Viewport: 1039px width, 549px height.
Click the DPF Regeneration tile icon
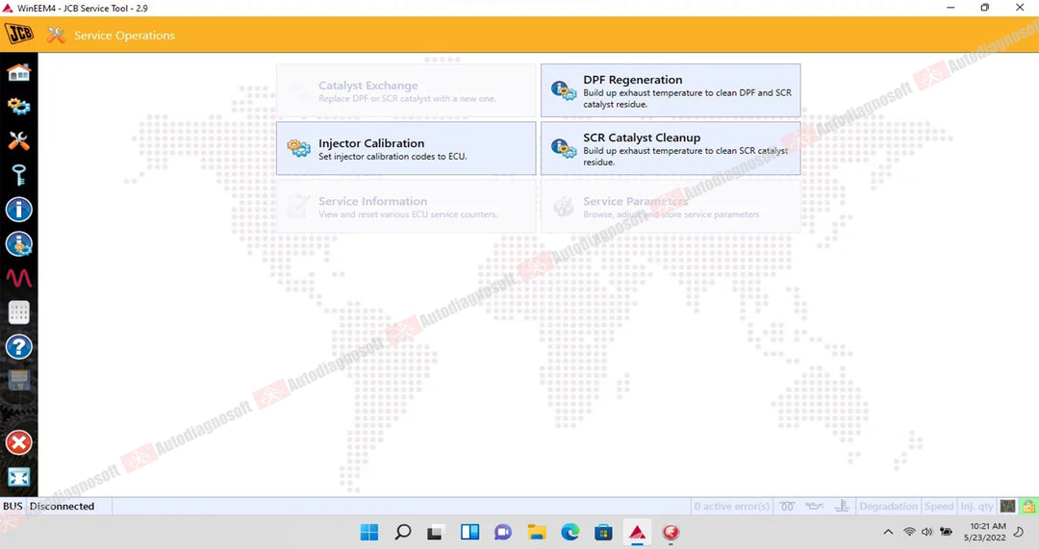[x=563, y=90]
